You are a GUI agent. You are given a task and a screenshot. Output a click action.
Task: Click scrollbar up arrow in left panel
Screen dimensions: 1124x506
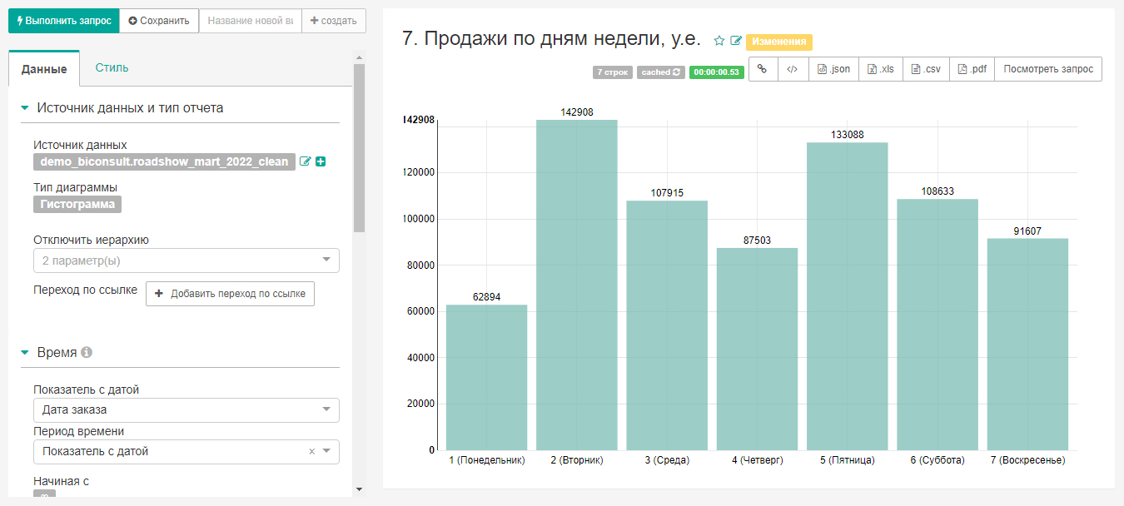[x=359, y=58]
